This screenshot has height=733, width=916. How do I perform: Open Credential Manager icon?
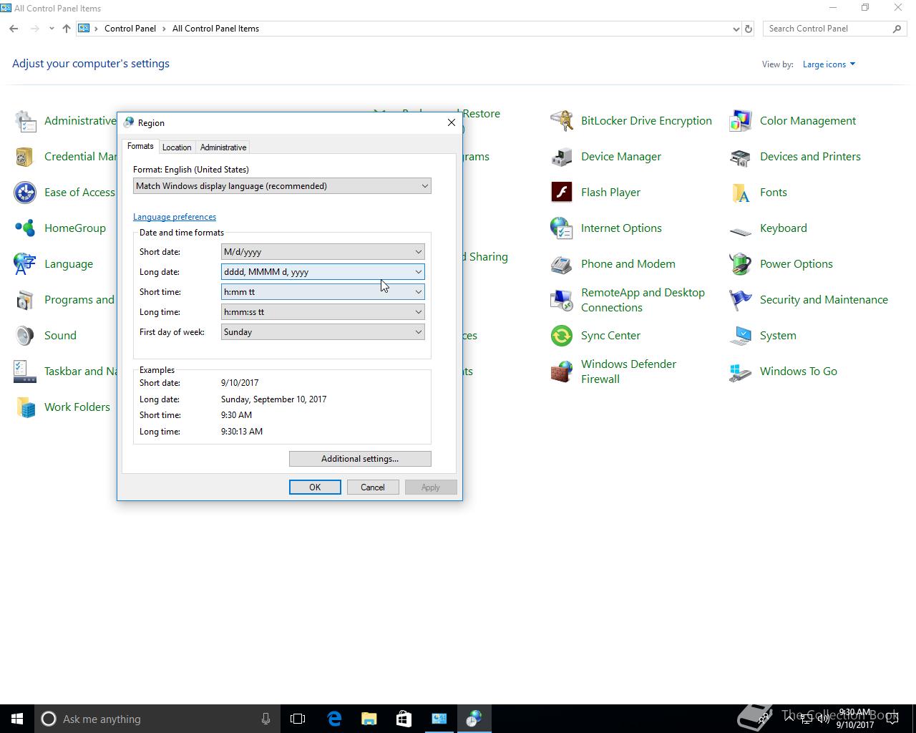coord(25,157)
